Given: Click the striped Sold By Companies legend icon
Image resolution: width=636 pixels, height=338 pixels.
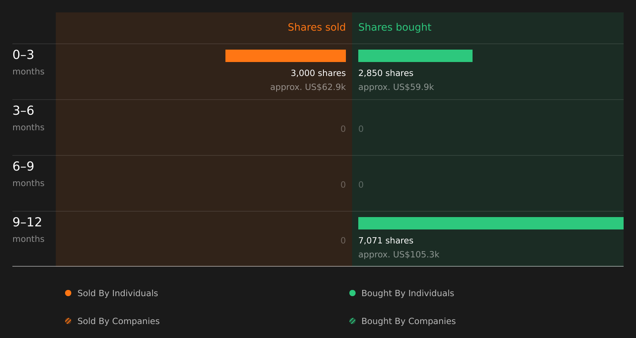Looking at the screenshot, I should click(x=68, y=321).
